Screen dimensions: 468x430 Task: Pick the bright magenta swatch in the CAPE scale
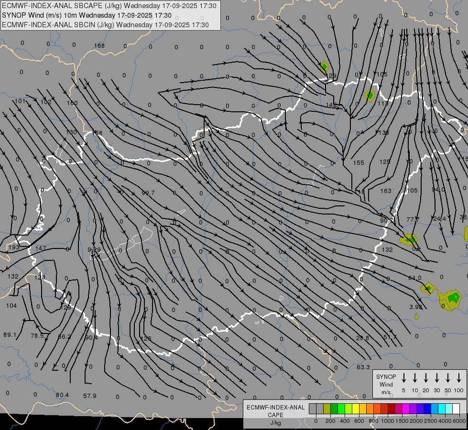coord(406,409)
